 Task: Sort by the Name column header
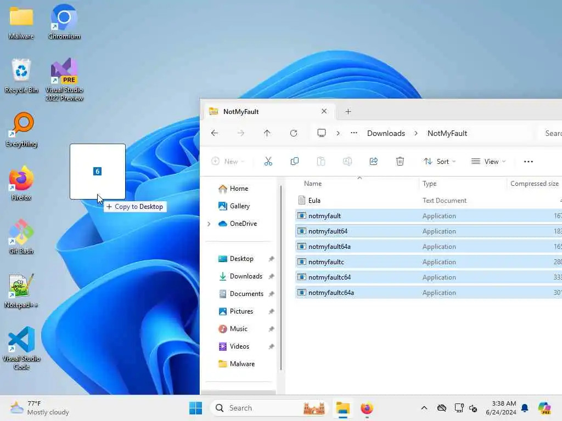(312, 184)
